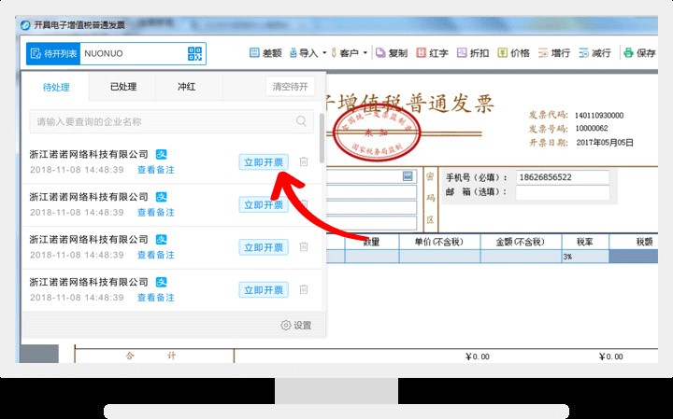Click the 手机号 phone number field
The image size is (673, 419).
563,177
